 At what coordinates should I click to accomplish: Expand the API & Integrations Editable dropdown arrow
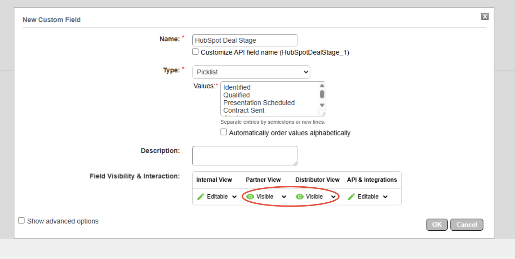coord(385,197)
